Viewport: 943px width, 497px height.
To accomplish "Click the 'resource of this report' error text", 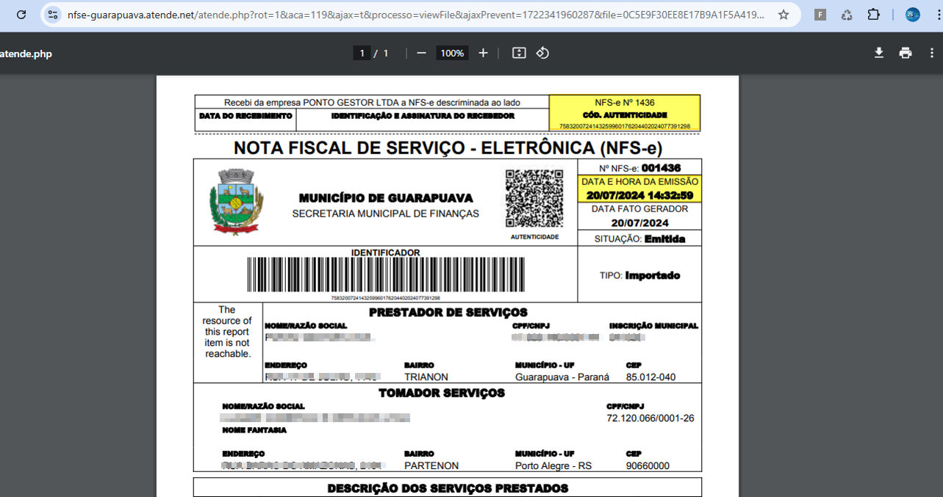I will pos(227,332).
